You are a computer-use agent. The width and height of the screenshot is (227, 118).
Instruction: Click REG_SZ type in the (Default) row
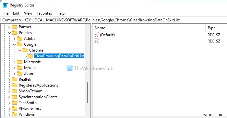(214, 35)
